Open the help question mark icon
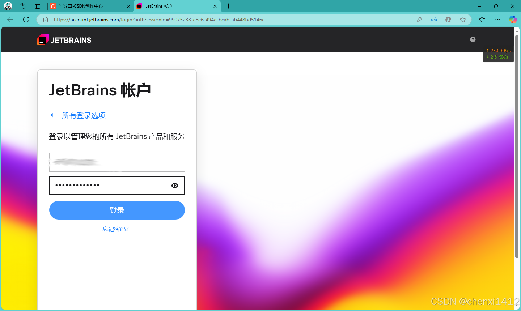The height and width of the screenshot is (311, 521). [x=473, y=39]
